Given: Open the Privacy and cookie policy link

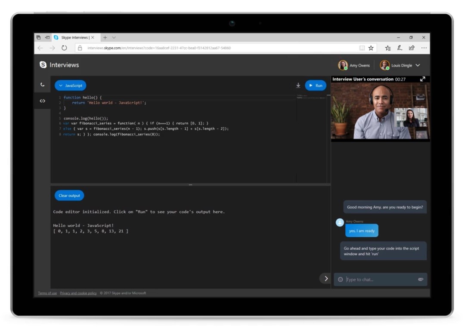Looking at the screenshot, I should pyautogui.click(x=78, y=293).
